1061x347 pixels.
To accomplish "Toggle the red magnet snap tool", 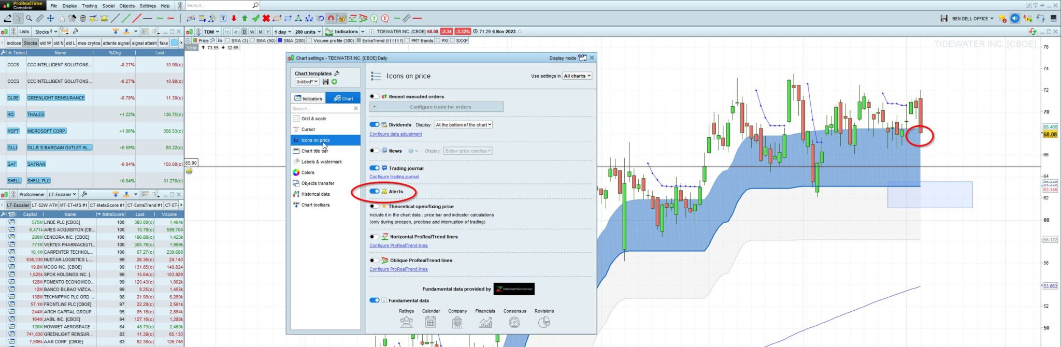I will [331, 18].
